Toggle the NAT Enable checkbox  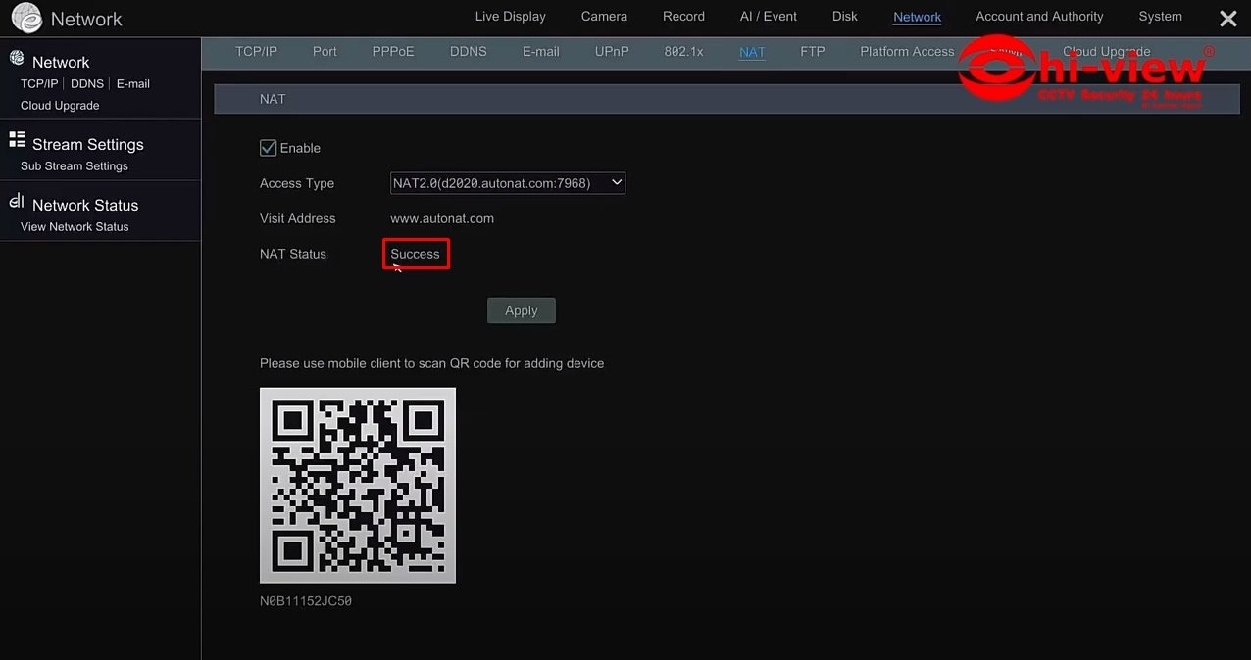coord(268,148)
